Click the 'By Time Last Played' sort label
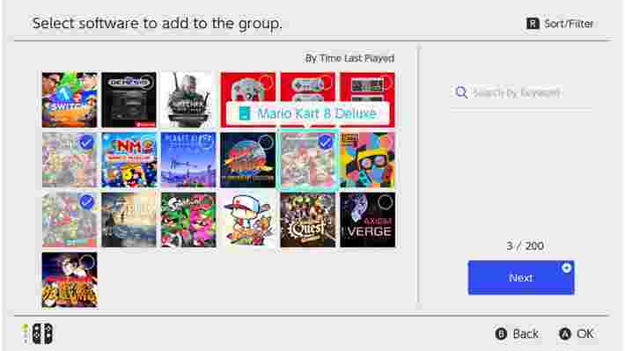 click(349, 58)
